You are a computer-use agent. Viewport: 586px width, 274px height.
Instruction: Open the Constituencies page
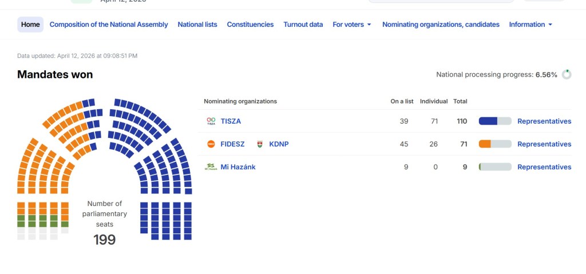[250, 25]
